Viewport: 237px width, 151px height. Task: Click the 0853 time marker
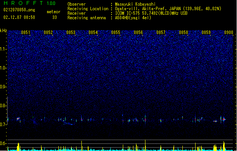(71, 32)
